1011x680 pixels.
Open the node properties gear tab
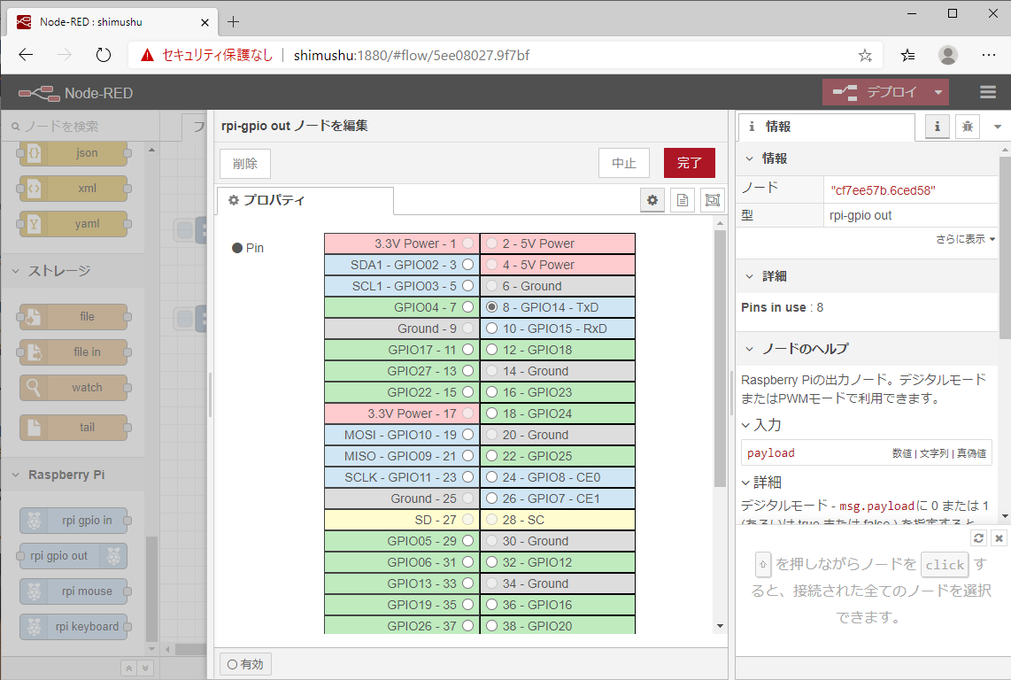click(x=652, y=200)
